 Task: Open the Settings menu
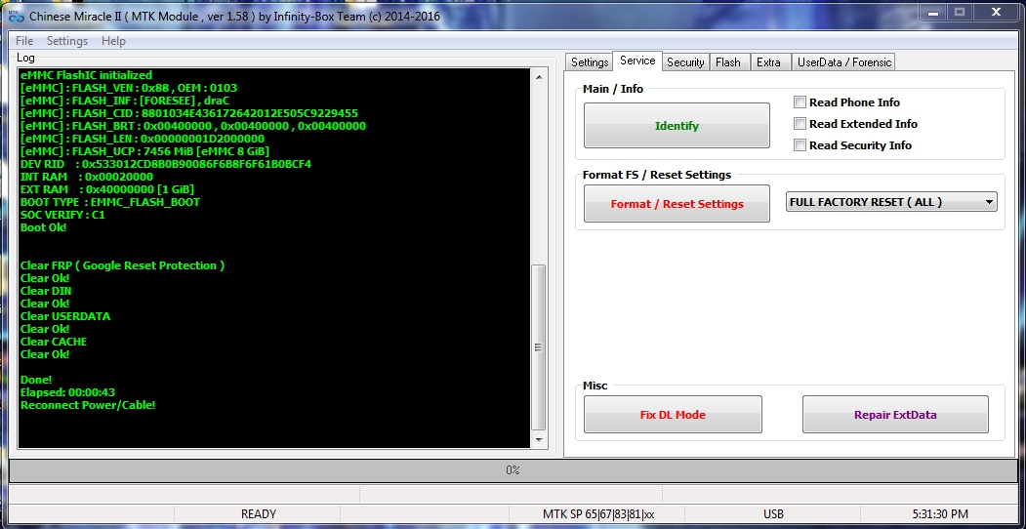(x=66, y=41)
